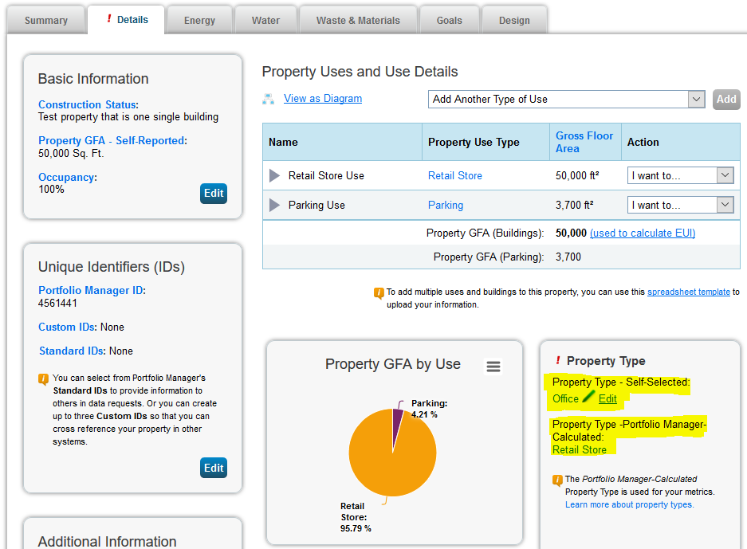Screen dimensions: 747x549
Task: Click the View as Diagram icon
Action: [x=269, y=99]
